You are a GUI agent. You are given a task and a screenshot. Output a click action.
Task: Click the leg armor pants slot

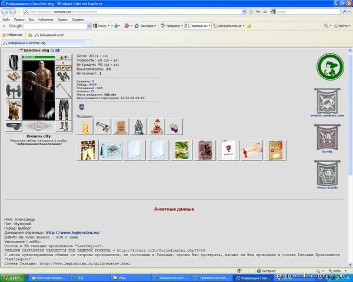pyautogui.click(x=64, y=110)
